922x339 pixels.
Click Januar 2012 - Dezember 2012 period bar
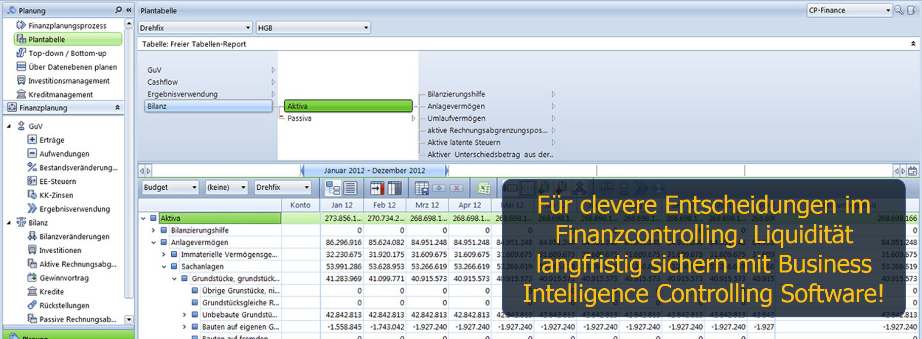tap(374, 170)
